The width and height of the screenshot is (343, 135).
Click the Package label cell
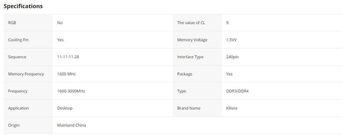[x=197, y=74]
